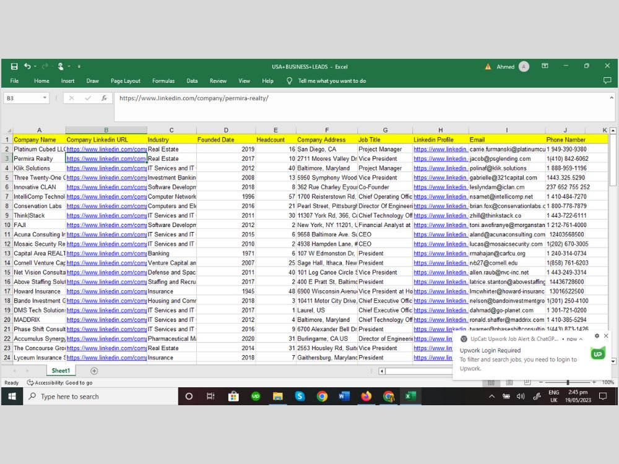Open FAJI company LinkedIn URL link
This screenshot has height=464, width=619.
106,225
